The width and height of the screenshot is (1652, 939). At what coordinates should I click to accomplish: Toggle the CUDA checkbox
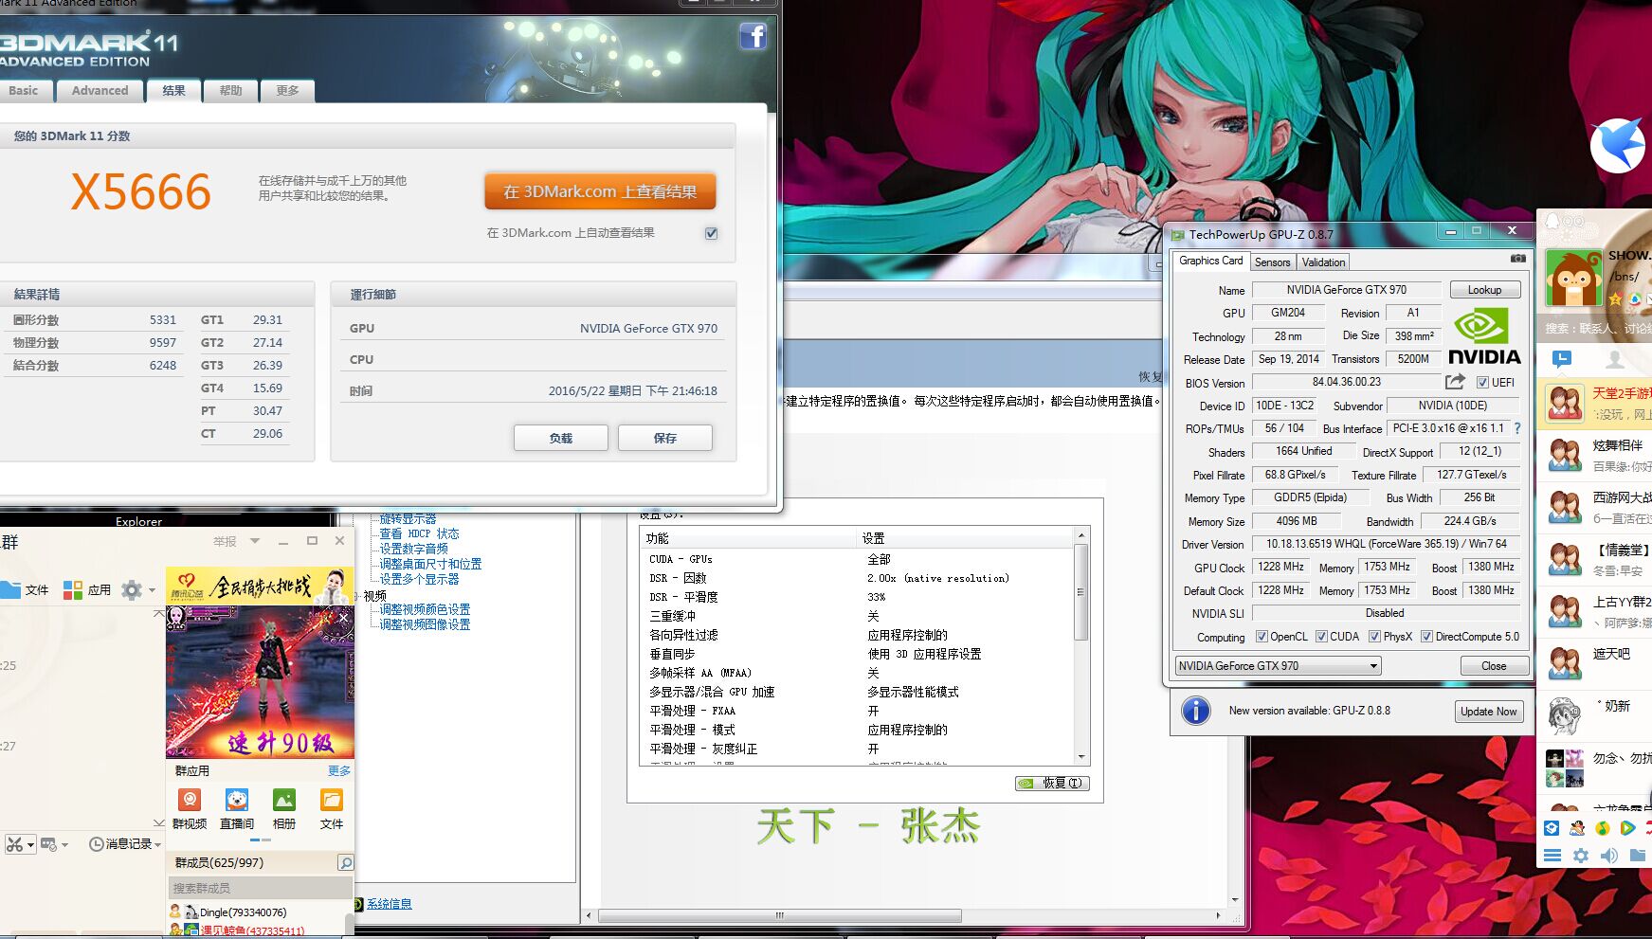[x=1321, y=637]
